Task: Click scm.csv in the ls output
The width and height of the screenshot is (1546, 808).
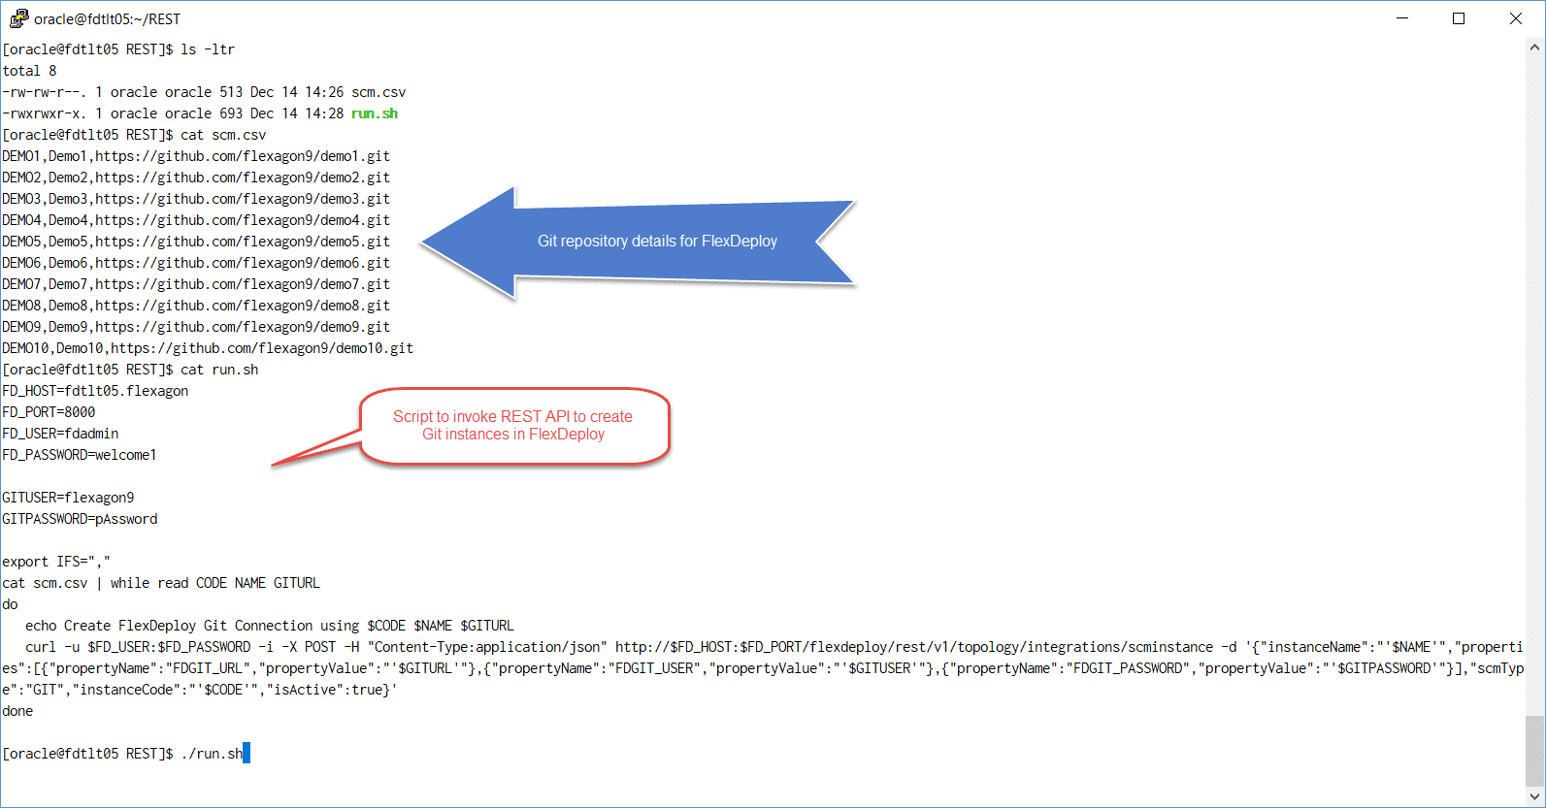Action: tap(378, 92)
